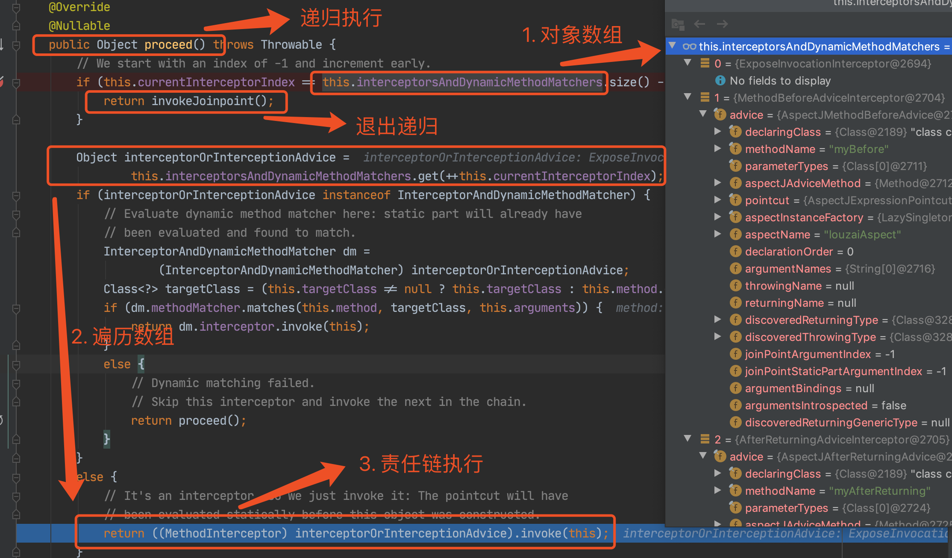Click the inline hint interceptorOrInterceptionAdvice: ExposeInvoc
The image size is (952, 558).
point(513,158)
